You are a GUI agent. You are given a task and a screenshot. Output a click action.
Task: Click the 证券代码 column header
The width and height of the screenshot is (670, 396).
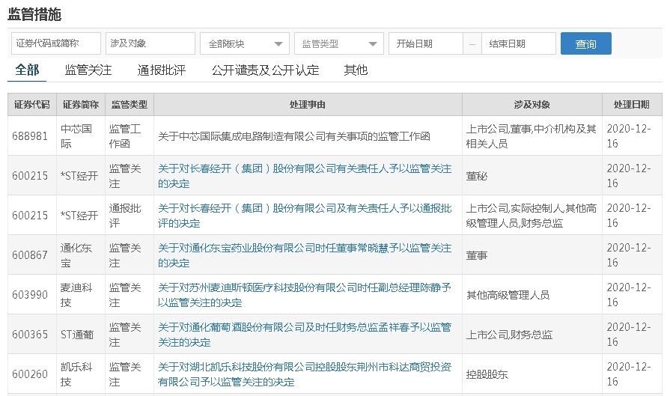coord(32,105)
